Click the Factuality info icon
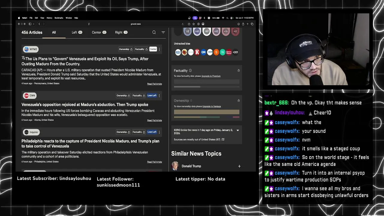Screen dimensions: 384x216 (x=190, y=70)
